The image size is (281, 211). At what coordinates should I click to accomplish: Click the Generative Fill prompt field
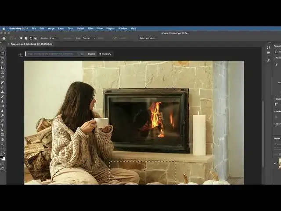point(52,54)
